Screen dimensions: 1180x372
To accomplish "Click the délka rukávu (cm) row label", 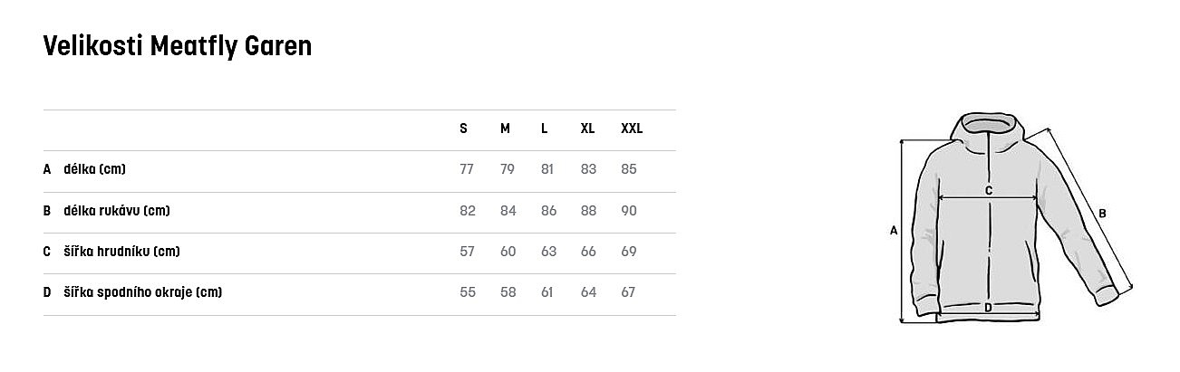I will click(117, 211).
